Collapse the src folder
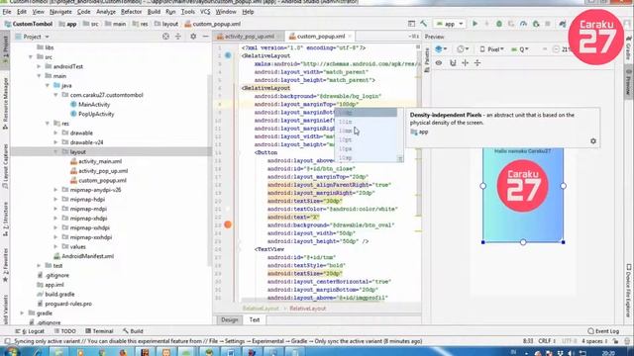 pos(31,57)
